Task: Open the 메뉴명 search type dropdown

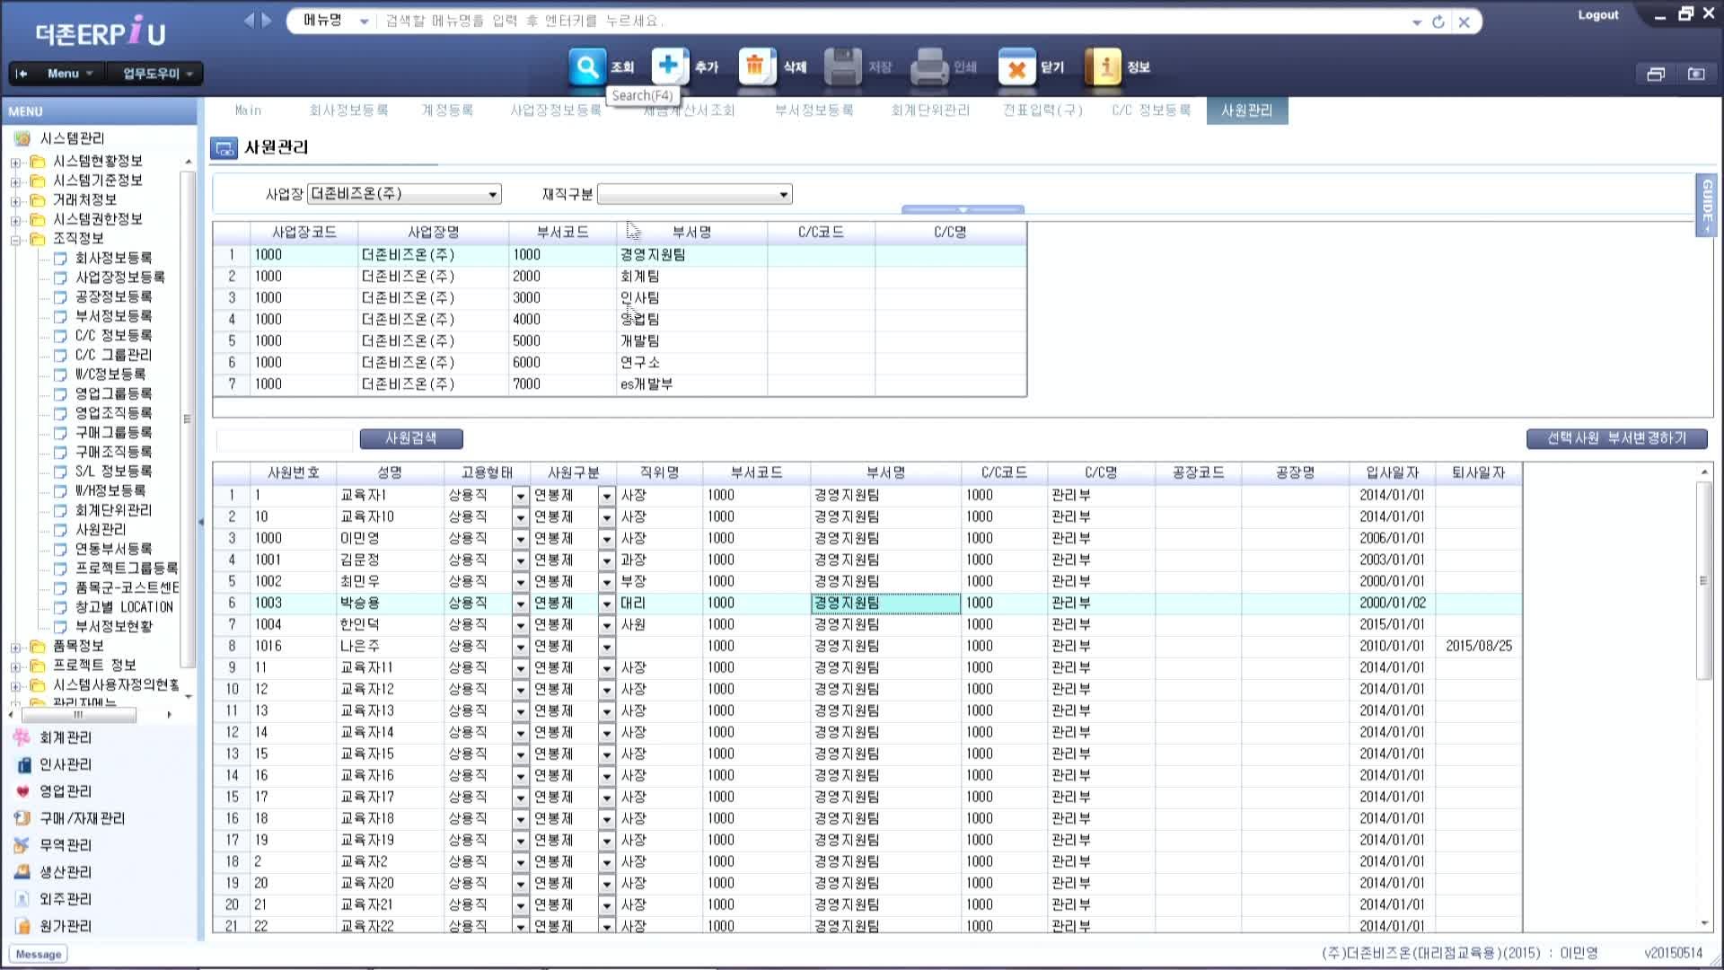Action: coord(364,21)
